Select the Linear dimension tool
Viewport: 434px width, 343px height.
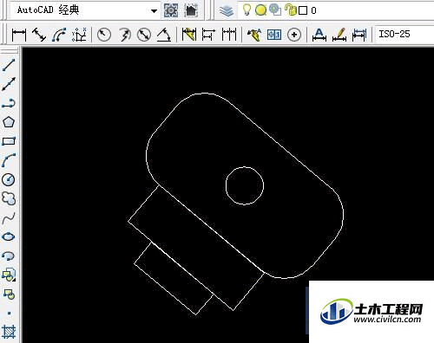[x=19, y=35]
